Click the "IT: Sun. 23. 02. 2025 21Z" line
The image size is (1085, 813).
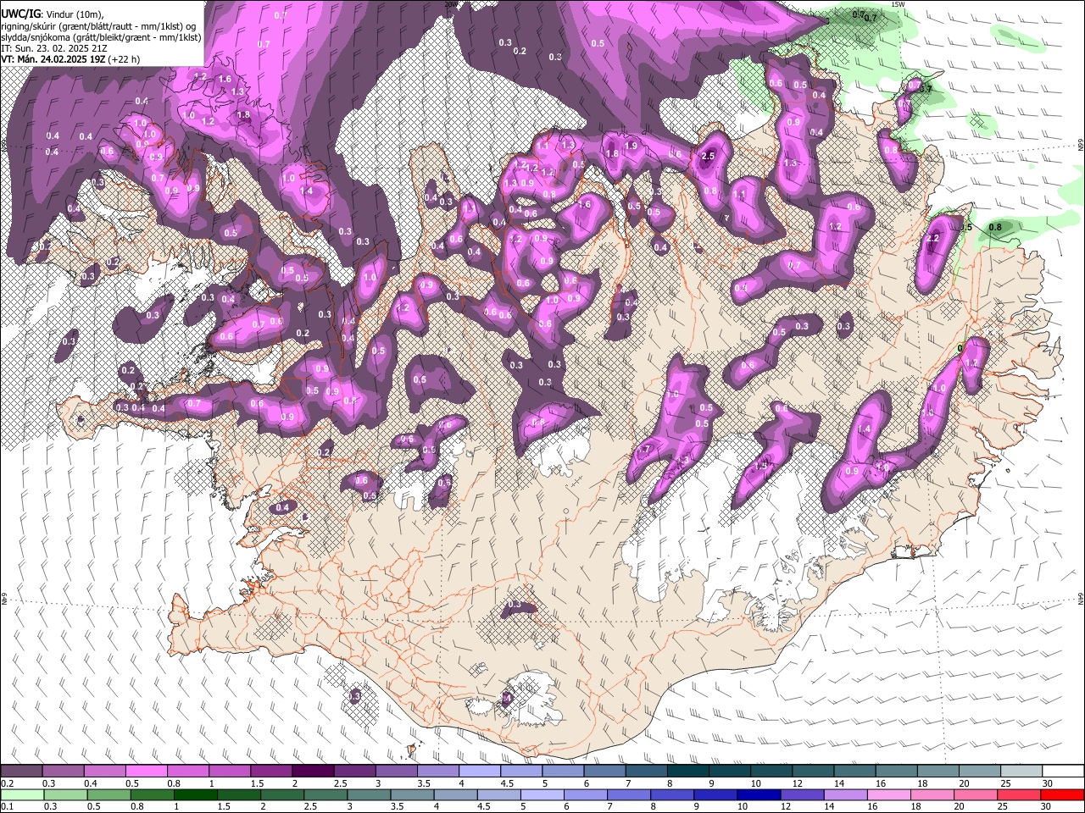click(54, 48)
